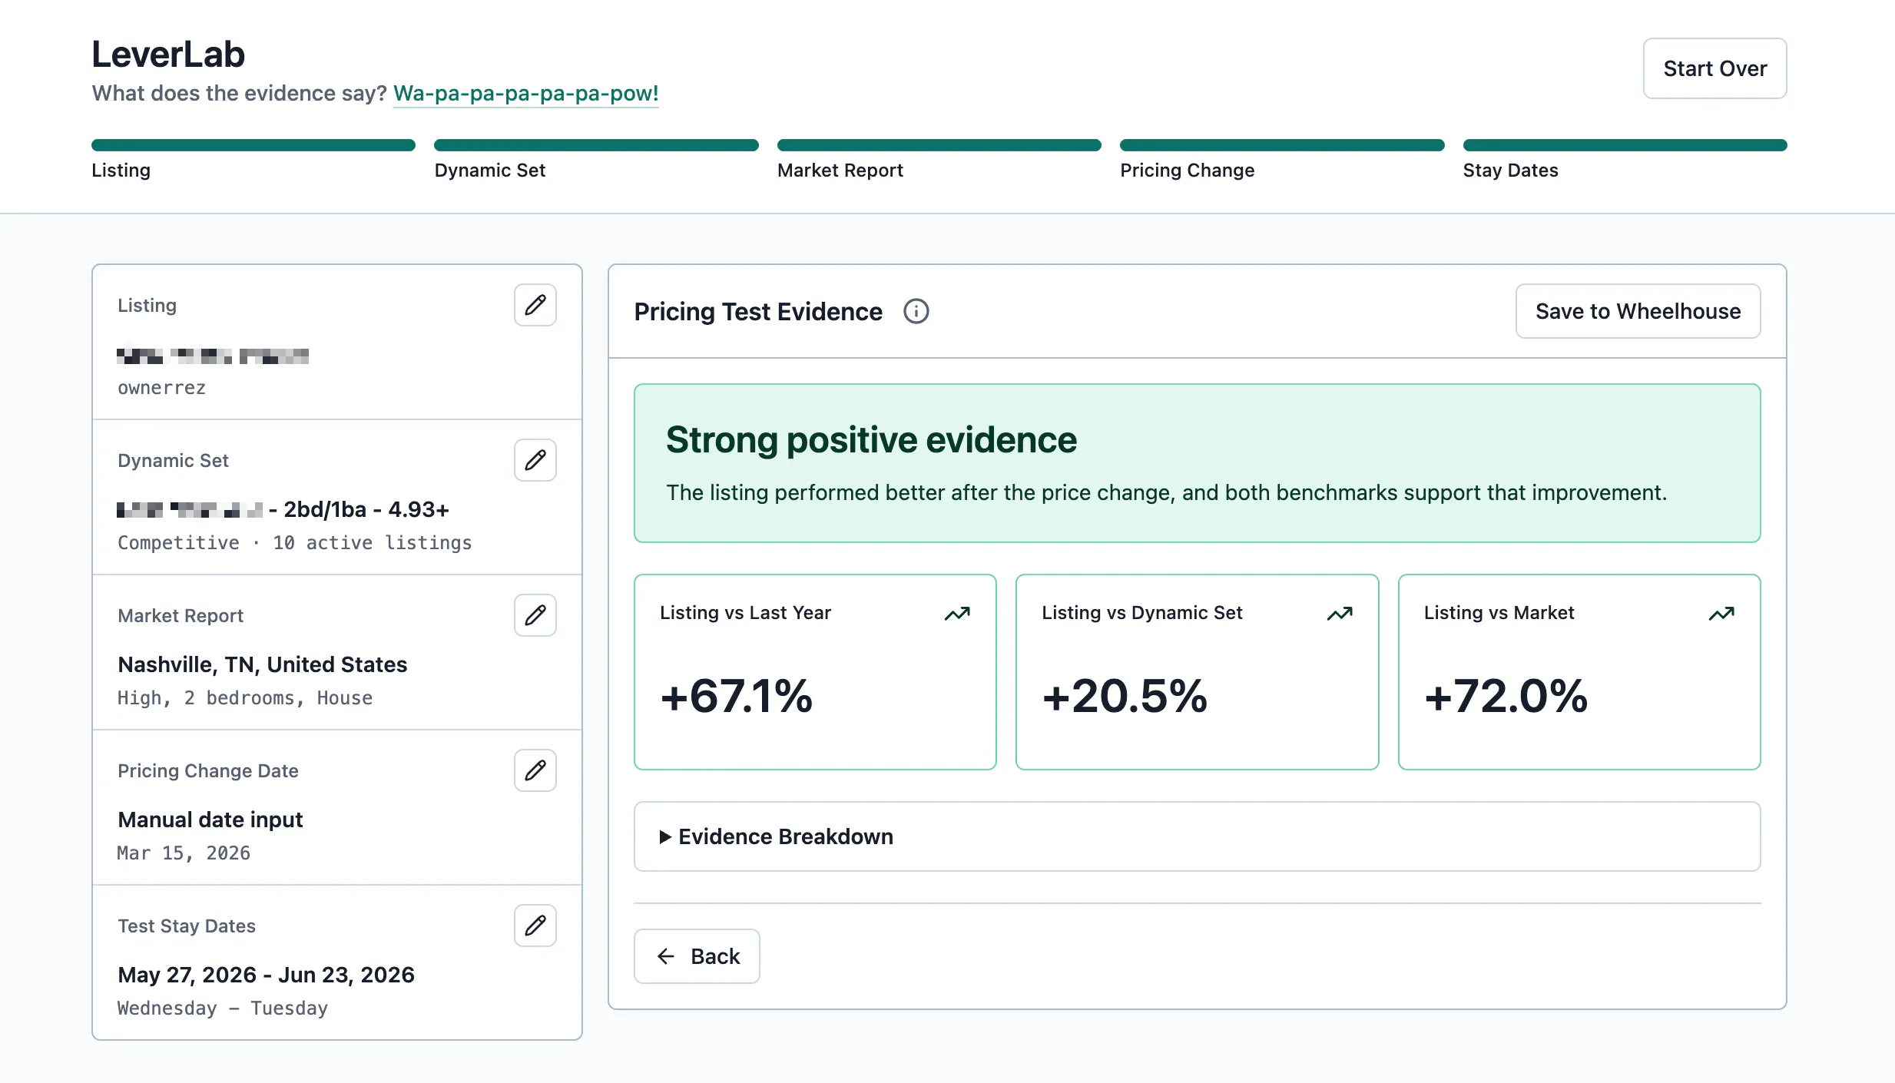This screenshot has width=1895, height=1083.
Task: Click trend arrow on Listing vs Last Year
Action: click(x=957, y=613)
